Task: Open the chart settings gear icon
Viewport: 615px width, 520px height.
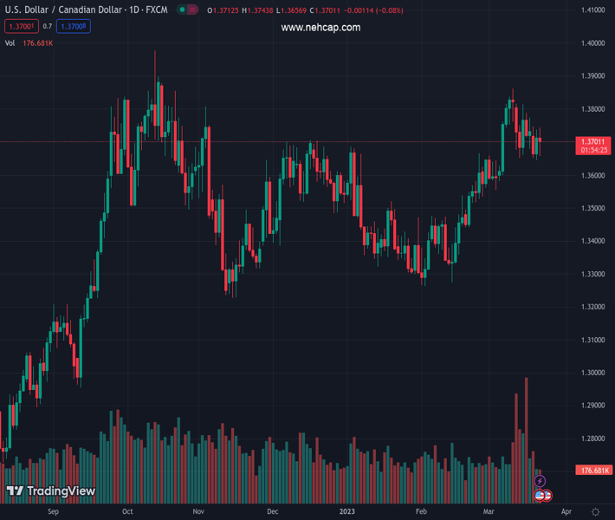Action: click(595, 511)
